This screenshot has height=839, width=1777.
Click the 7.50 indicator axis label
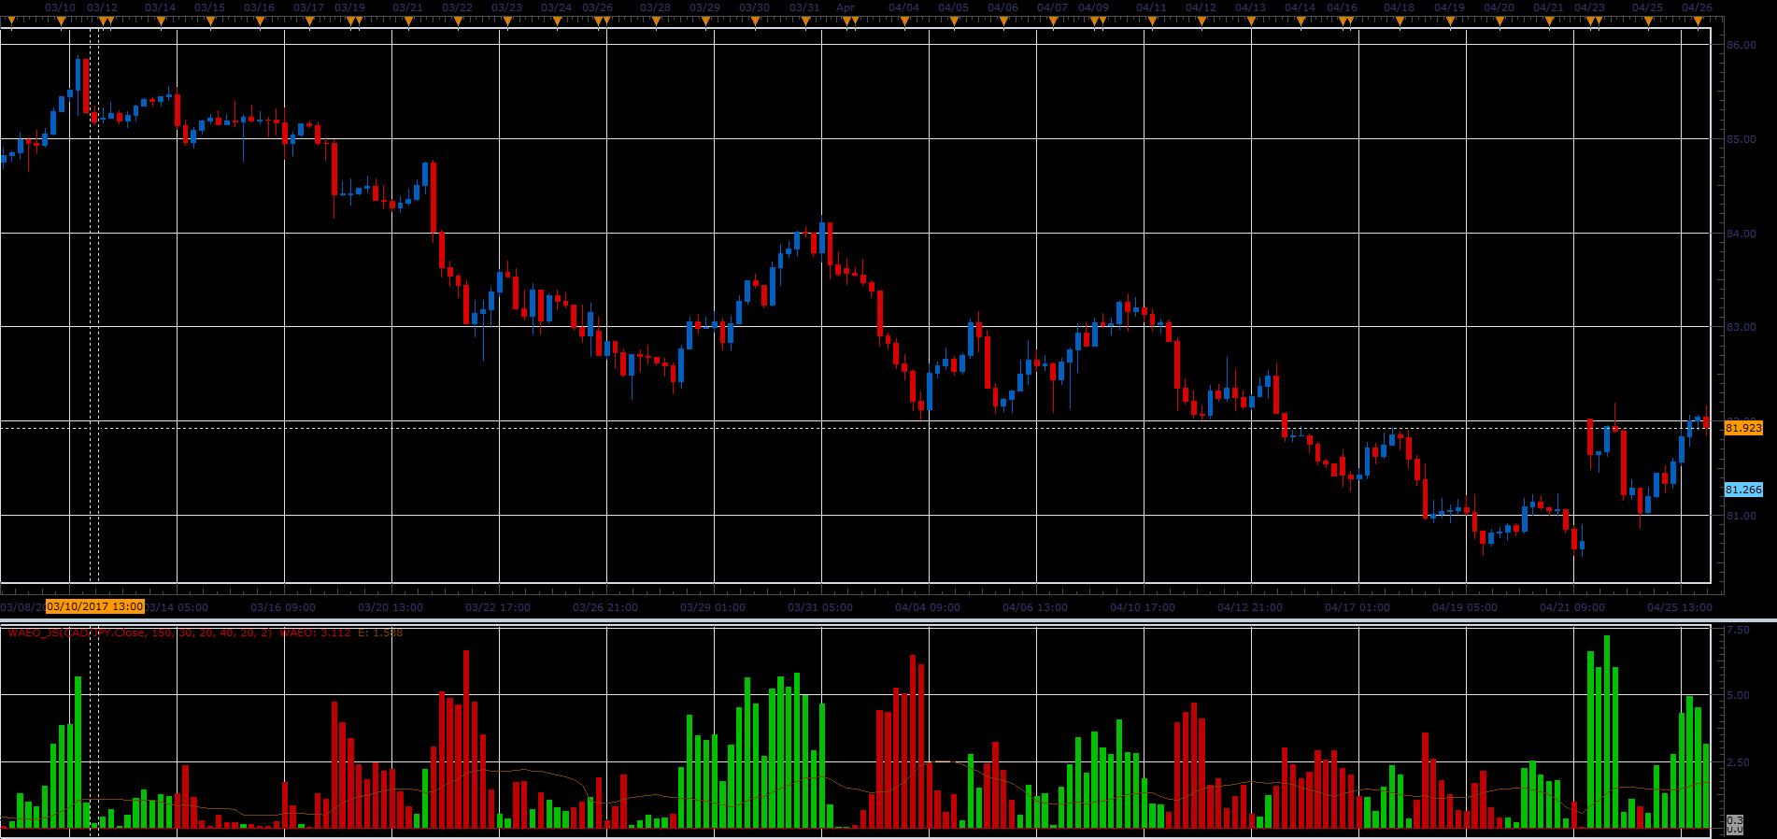(x=1739, y=631)
